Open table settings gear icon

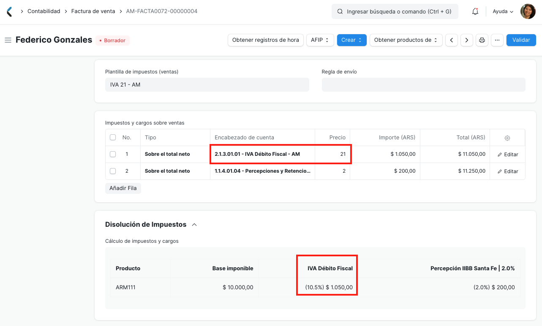(x=507, y=138)
